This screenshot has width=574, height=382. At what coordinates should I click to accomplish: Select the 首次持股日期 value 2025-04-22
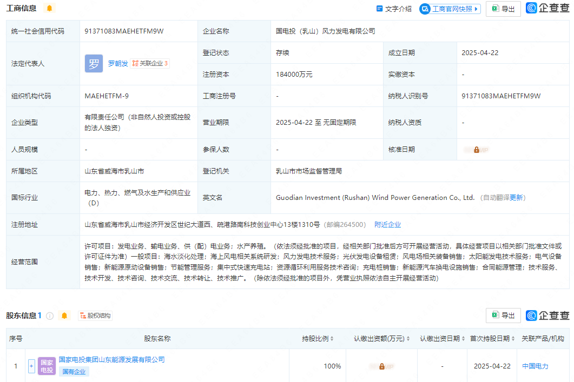(492, 366)
